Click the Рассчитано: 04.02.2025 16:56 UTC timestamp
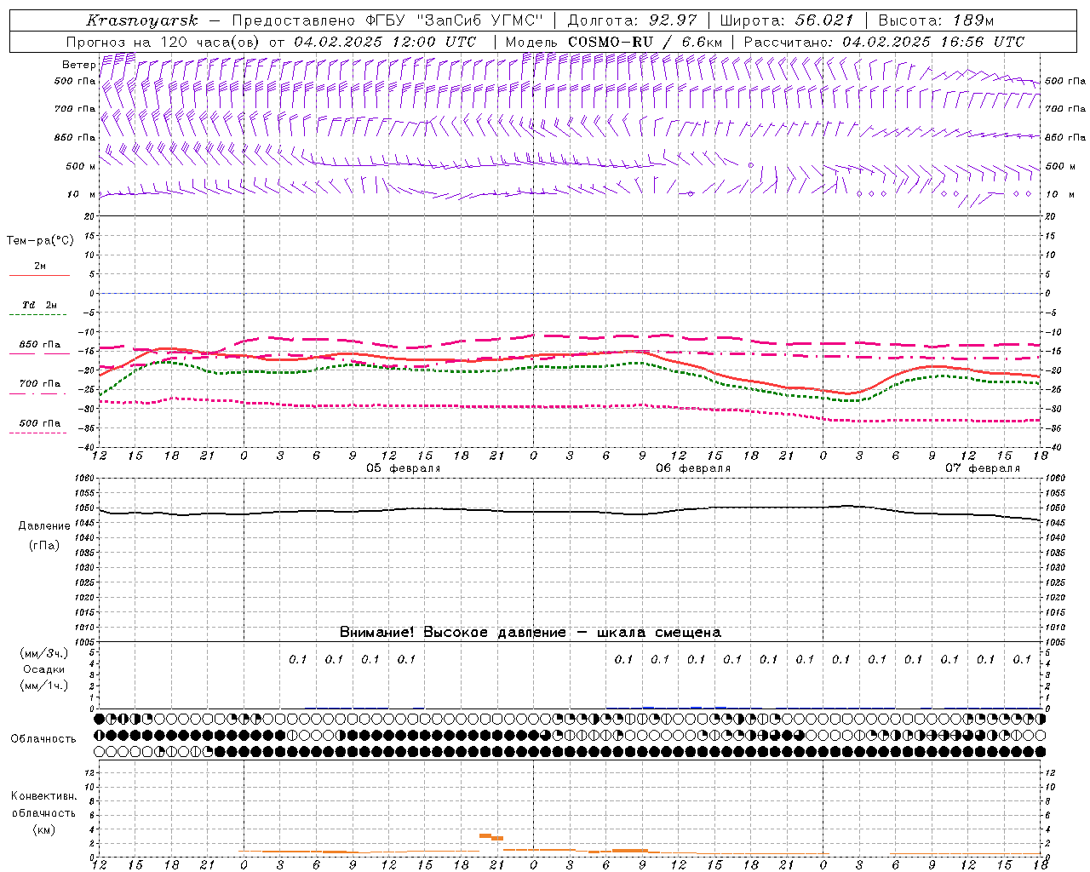 point(884,42)
